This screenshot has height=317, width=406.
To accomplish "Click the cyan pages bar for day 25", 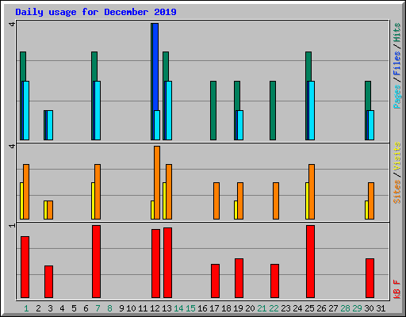I will point(312,110).
